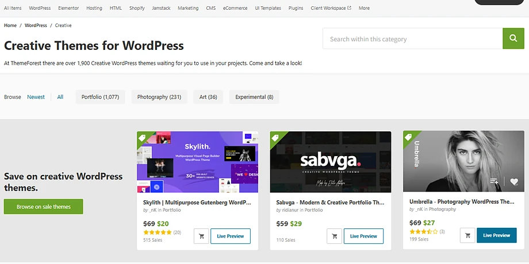529x264 pixels.
Task: Add Umbrella theme to a collection
Action: pyautogui.click(x=494, y=182)
